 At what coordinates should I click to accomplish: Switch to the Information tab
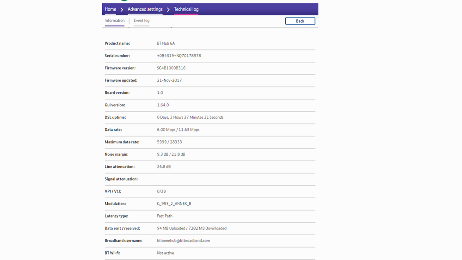(x=114, y=21)
